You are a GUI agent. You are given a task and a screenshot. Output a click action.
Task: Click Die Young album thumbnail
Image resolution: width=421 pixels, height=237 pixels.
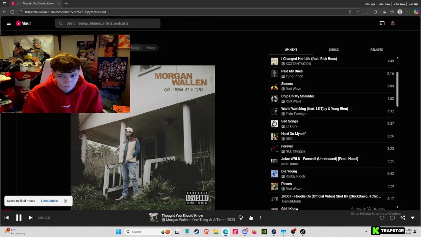pos(274,174)
